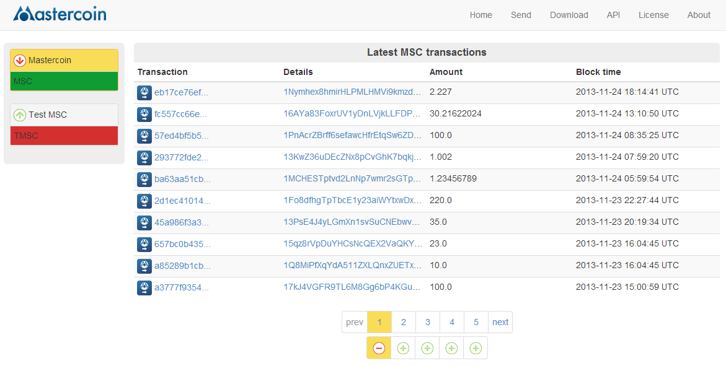726x366 pixels.
Task: Click green plus icon under page 5
Action: [476, 349]
